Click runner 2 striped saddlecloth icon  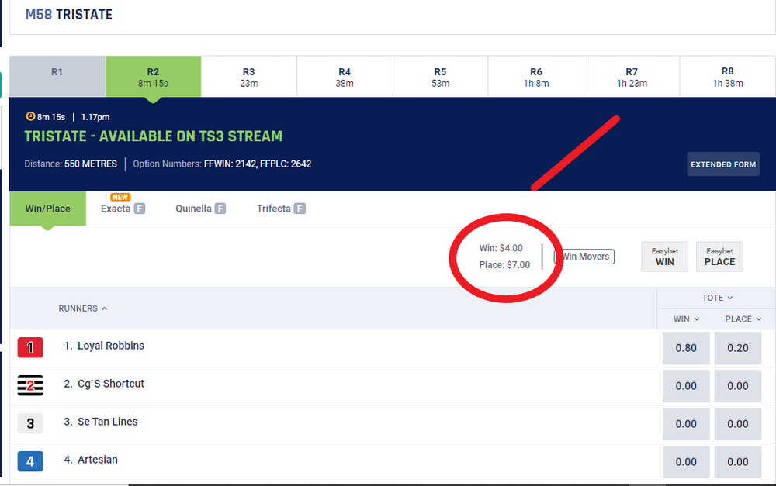(30, 385)
